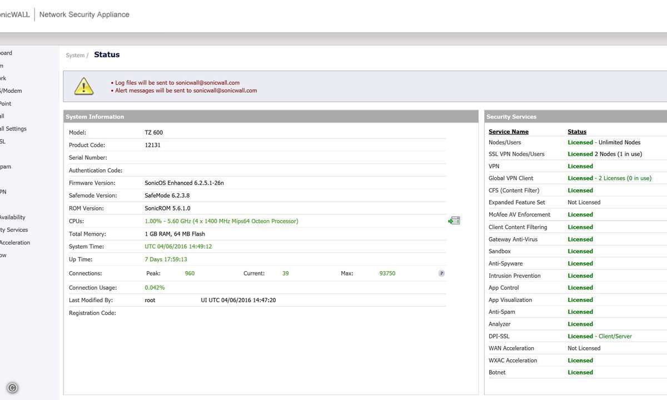Viewport: 667px width, 400px height.
Task: Click DPI-SSL status Licensed - Client/Server
Action: click(600, 336)
